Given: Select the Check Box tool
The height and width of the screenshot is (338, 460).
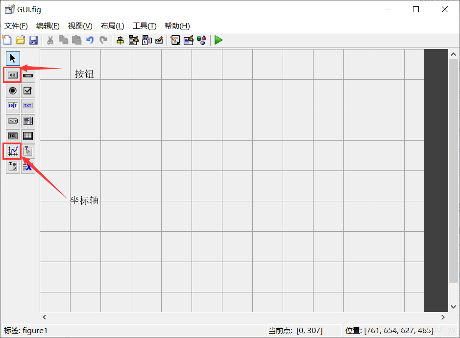Looking at the screenshot, I should coord(28,91).
